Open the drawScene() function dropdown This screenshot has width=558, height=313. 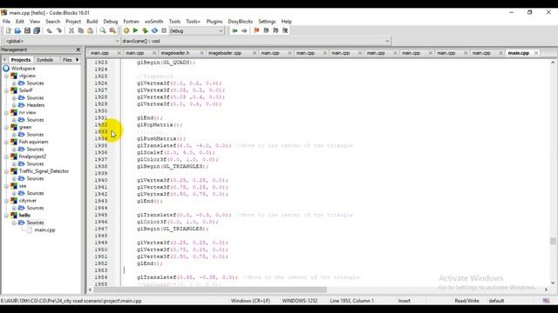[x=255, y=41]
